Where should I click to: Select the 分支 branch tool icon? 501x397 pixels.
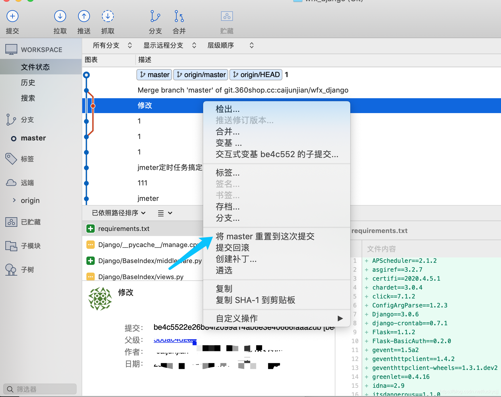pyautogui.click(x=155, y=16)
